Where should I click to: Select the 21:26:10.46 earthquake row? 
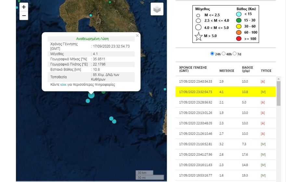[226, 134]
